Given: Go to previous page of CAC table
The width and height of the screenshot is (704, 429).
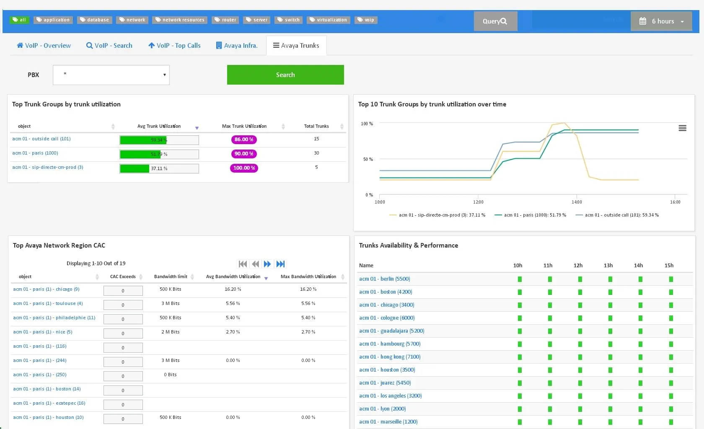Looking at the screenshot, I should 255,264.
